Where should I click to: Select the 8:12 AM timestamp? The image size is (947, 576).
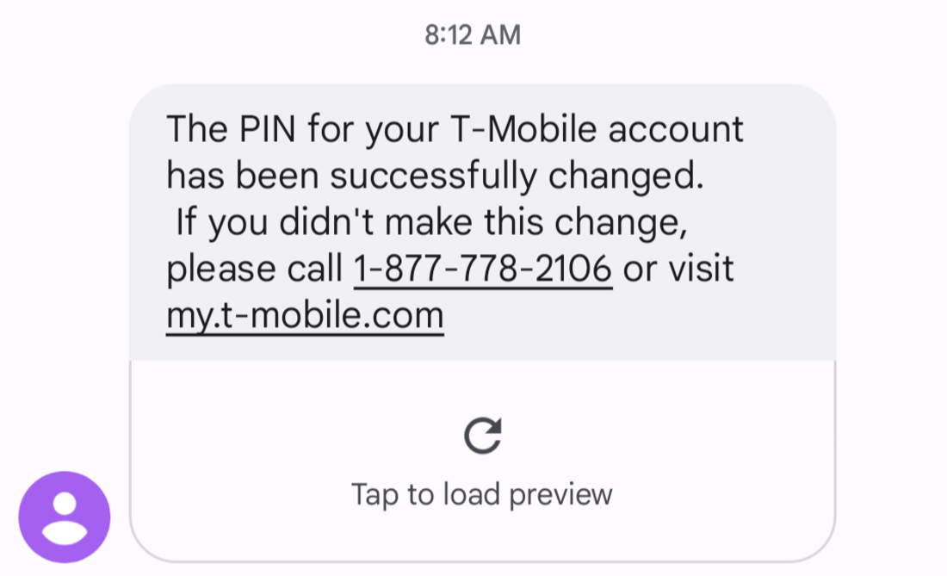473,35
